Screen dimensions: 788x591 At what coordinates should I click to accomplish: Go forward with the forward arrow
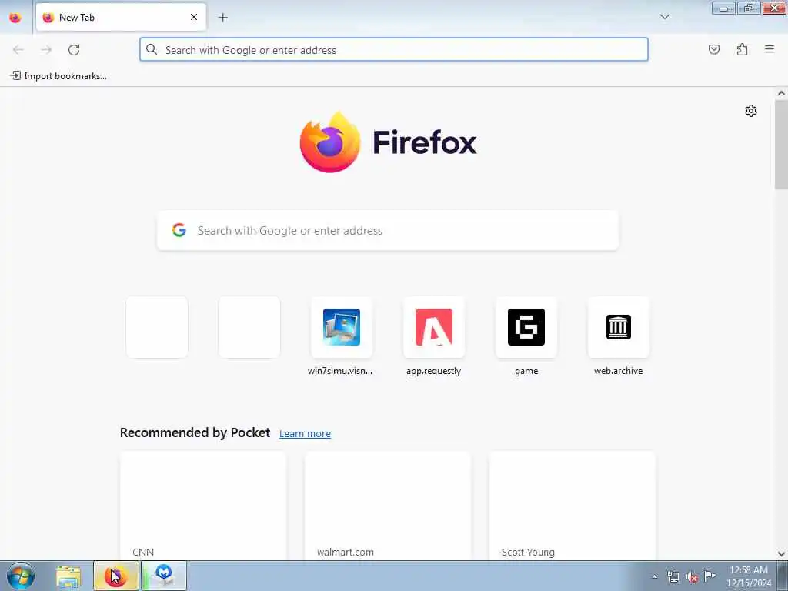(45, 50)
